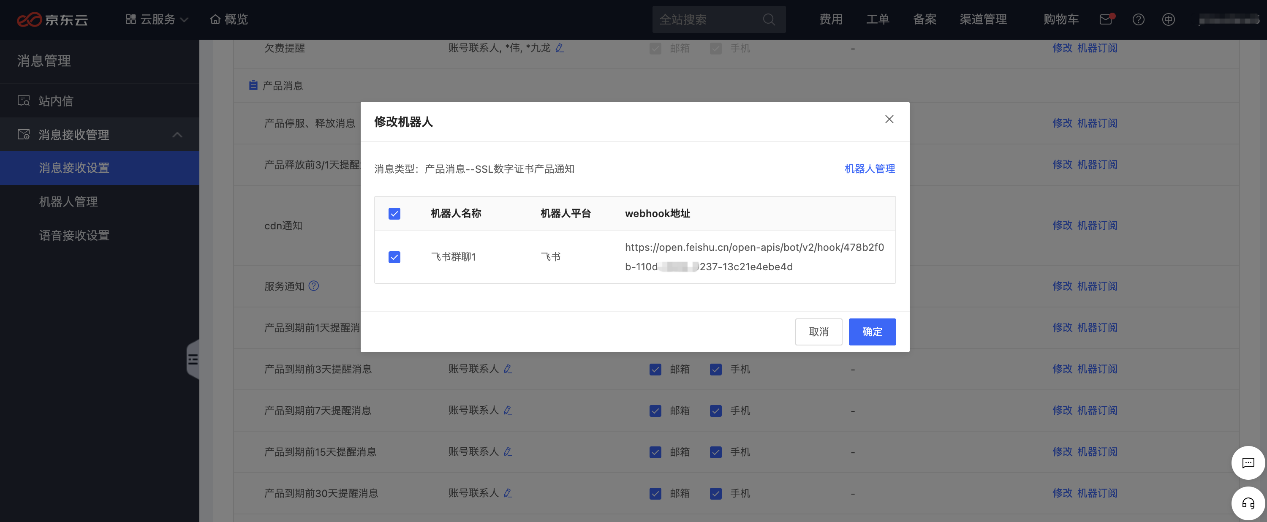Open 语音接收设置 in the sidebar

[99, 236]
